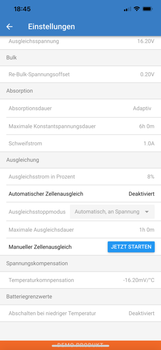The image size is (161, 350).
Task: Tap the orange DEMO PRODUKT banner
Action: tap(80, 345)
